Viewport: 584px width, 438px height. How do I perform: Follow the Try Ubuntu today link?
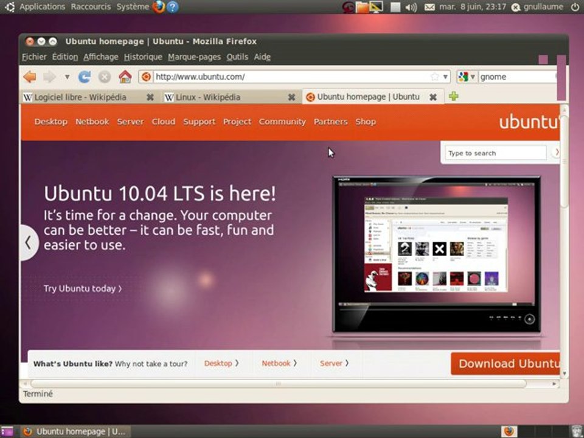[83, 288]
